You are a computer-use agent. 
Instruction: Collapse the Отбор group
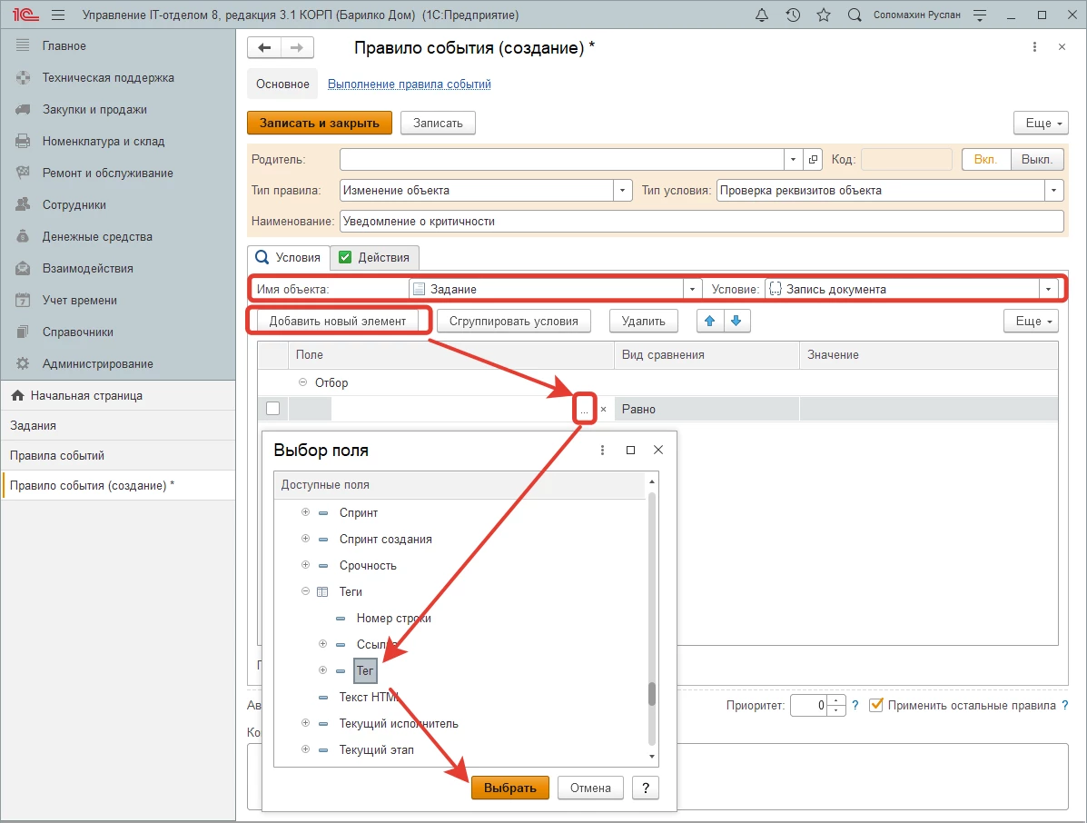click(302, 382)
